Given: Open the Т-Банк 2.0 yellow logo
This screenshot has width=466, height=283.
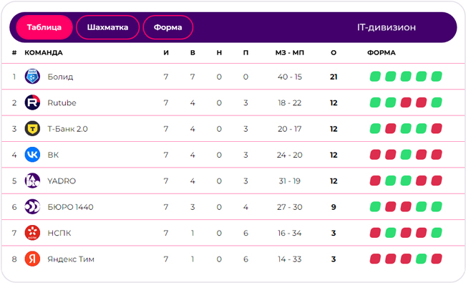Looking at the screenshot, I should [32, 128].
